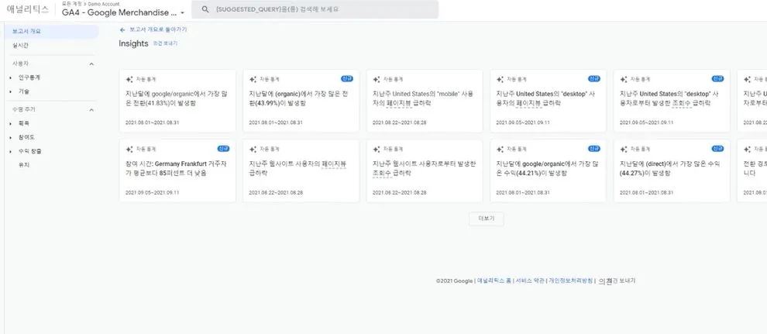Viewport: 767px width, 334px height.
Task: Click sparkle icon on United States mobile card
Action: pos(377,79)
